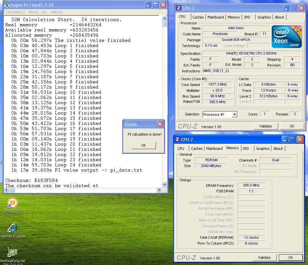This screenshot has width=308, height=265.
Task: Maximize the Super PI window
Action: pos(156,5)
